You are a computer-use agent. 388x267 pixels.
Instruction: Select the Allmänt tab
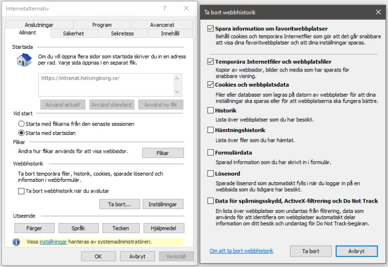point(28,32)
